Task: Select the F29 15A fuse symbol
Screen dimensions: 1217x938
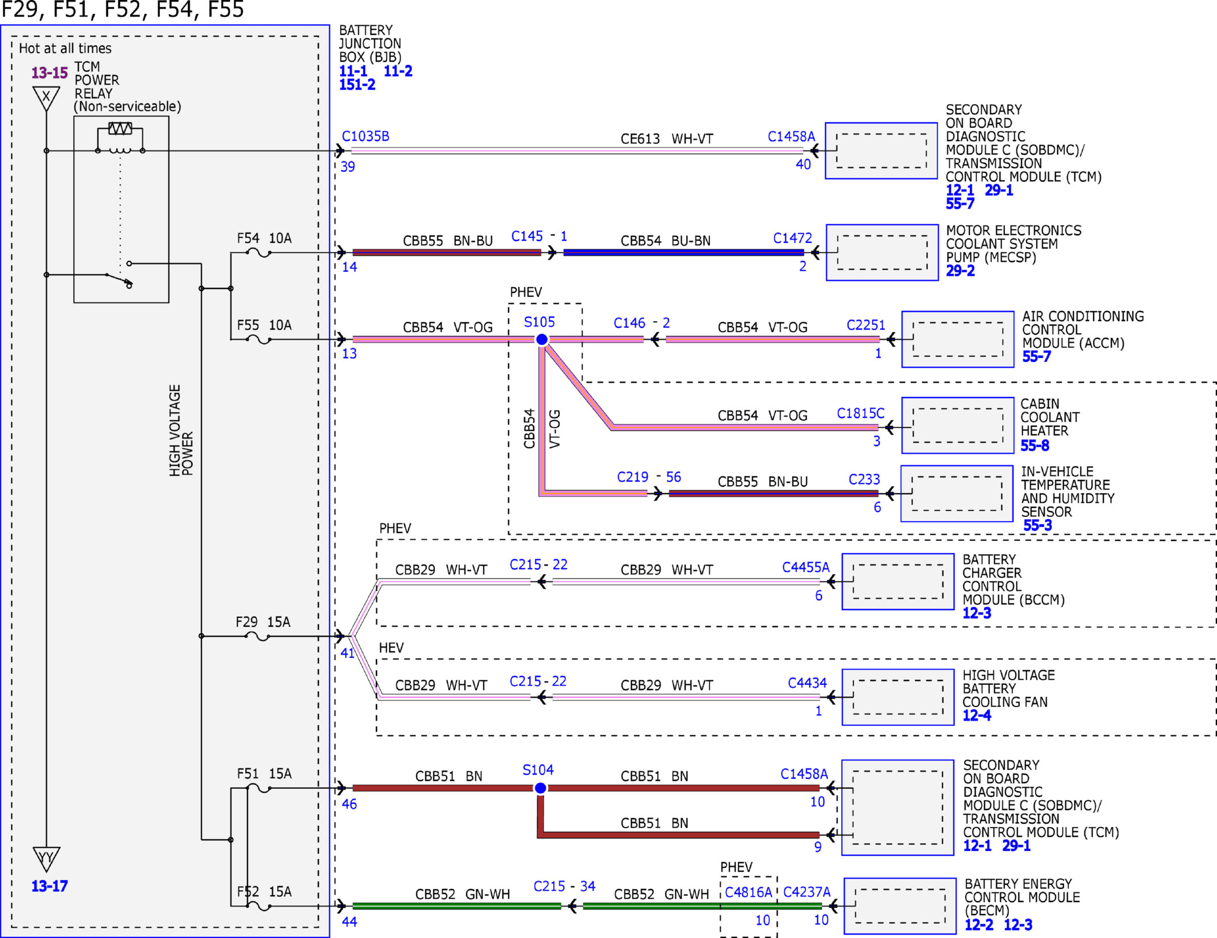Action: (257, 636)
